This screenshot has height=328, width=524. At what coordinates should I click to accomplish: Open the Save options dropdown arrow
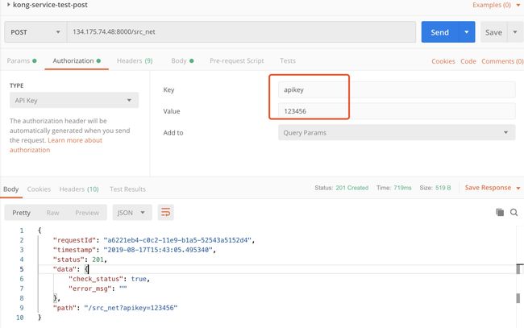pos(515,32)
